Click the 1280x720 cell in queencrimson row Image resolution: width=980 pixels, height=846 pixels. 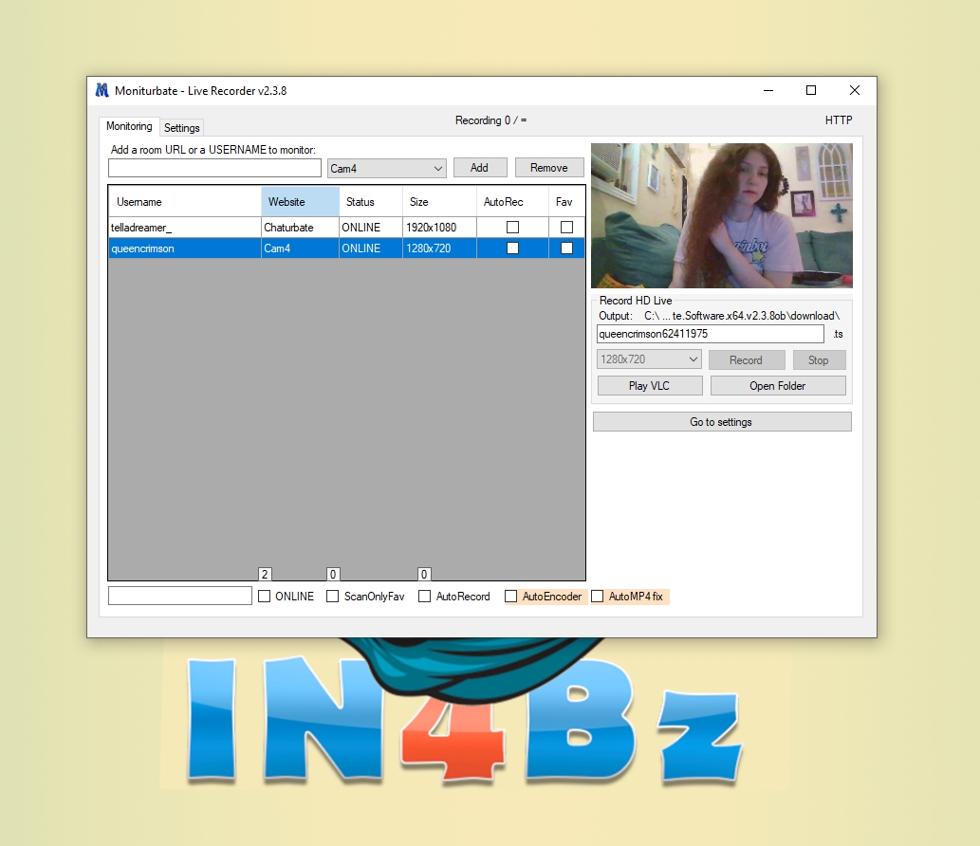tap(439, 248)
